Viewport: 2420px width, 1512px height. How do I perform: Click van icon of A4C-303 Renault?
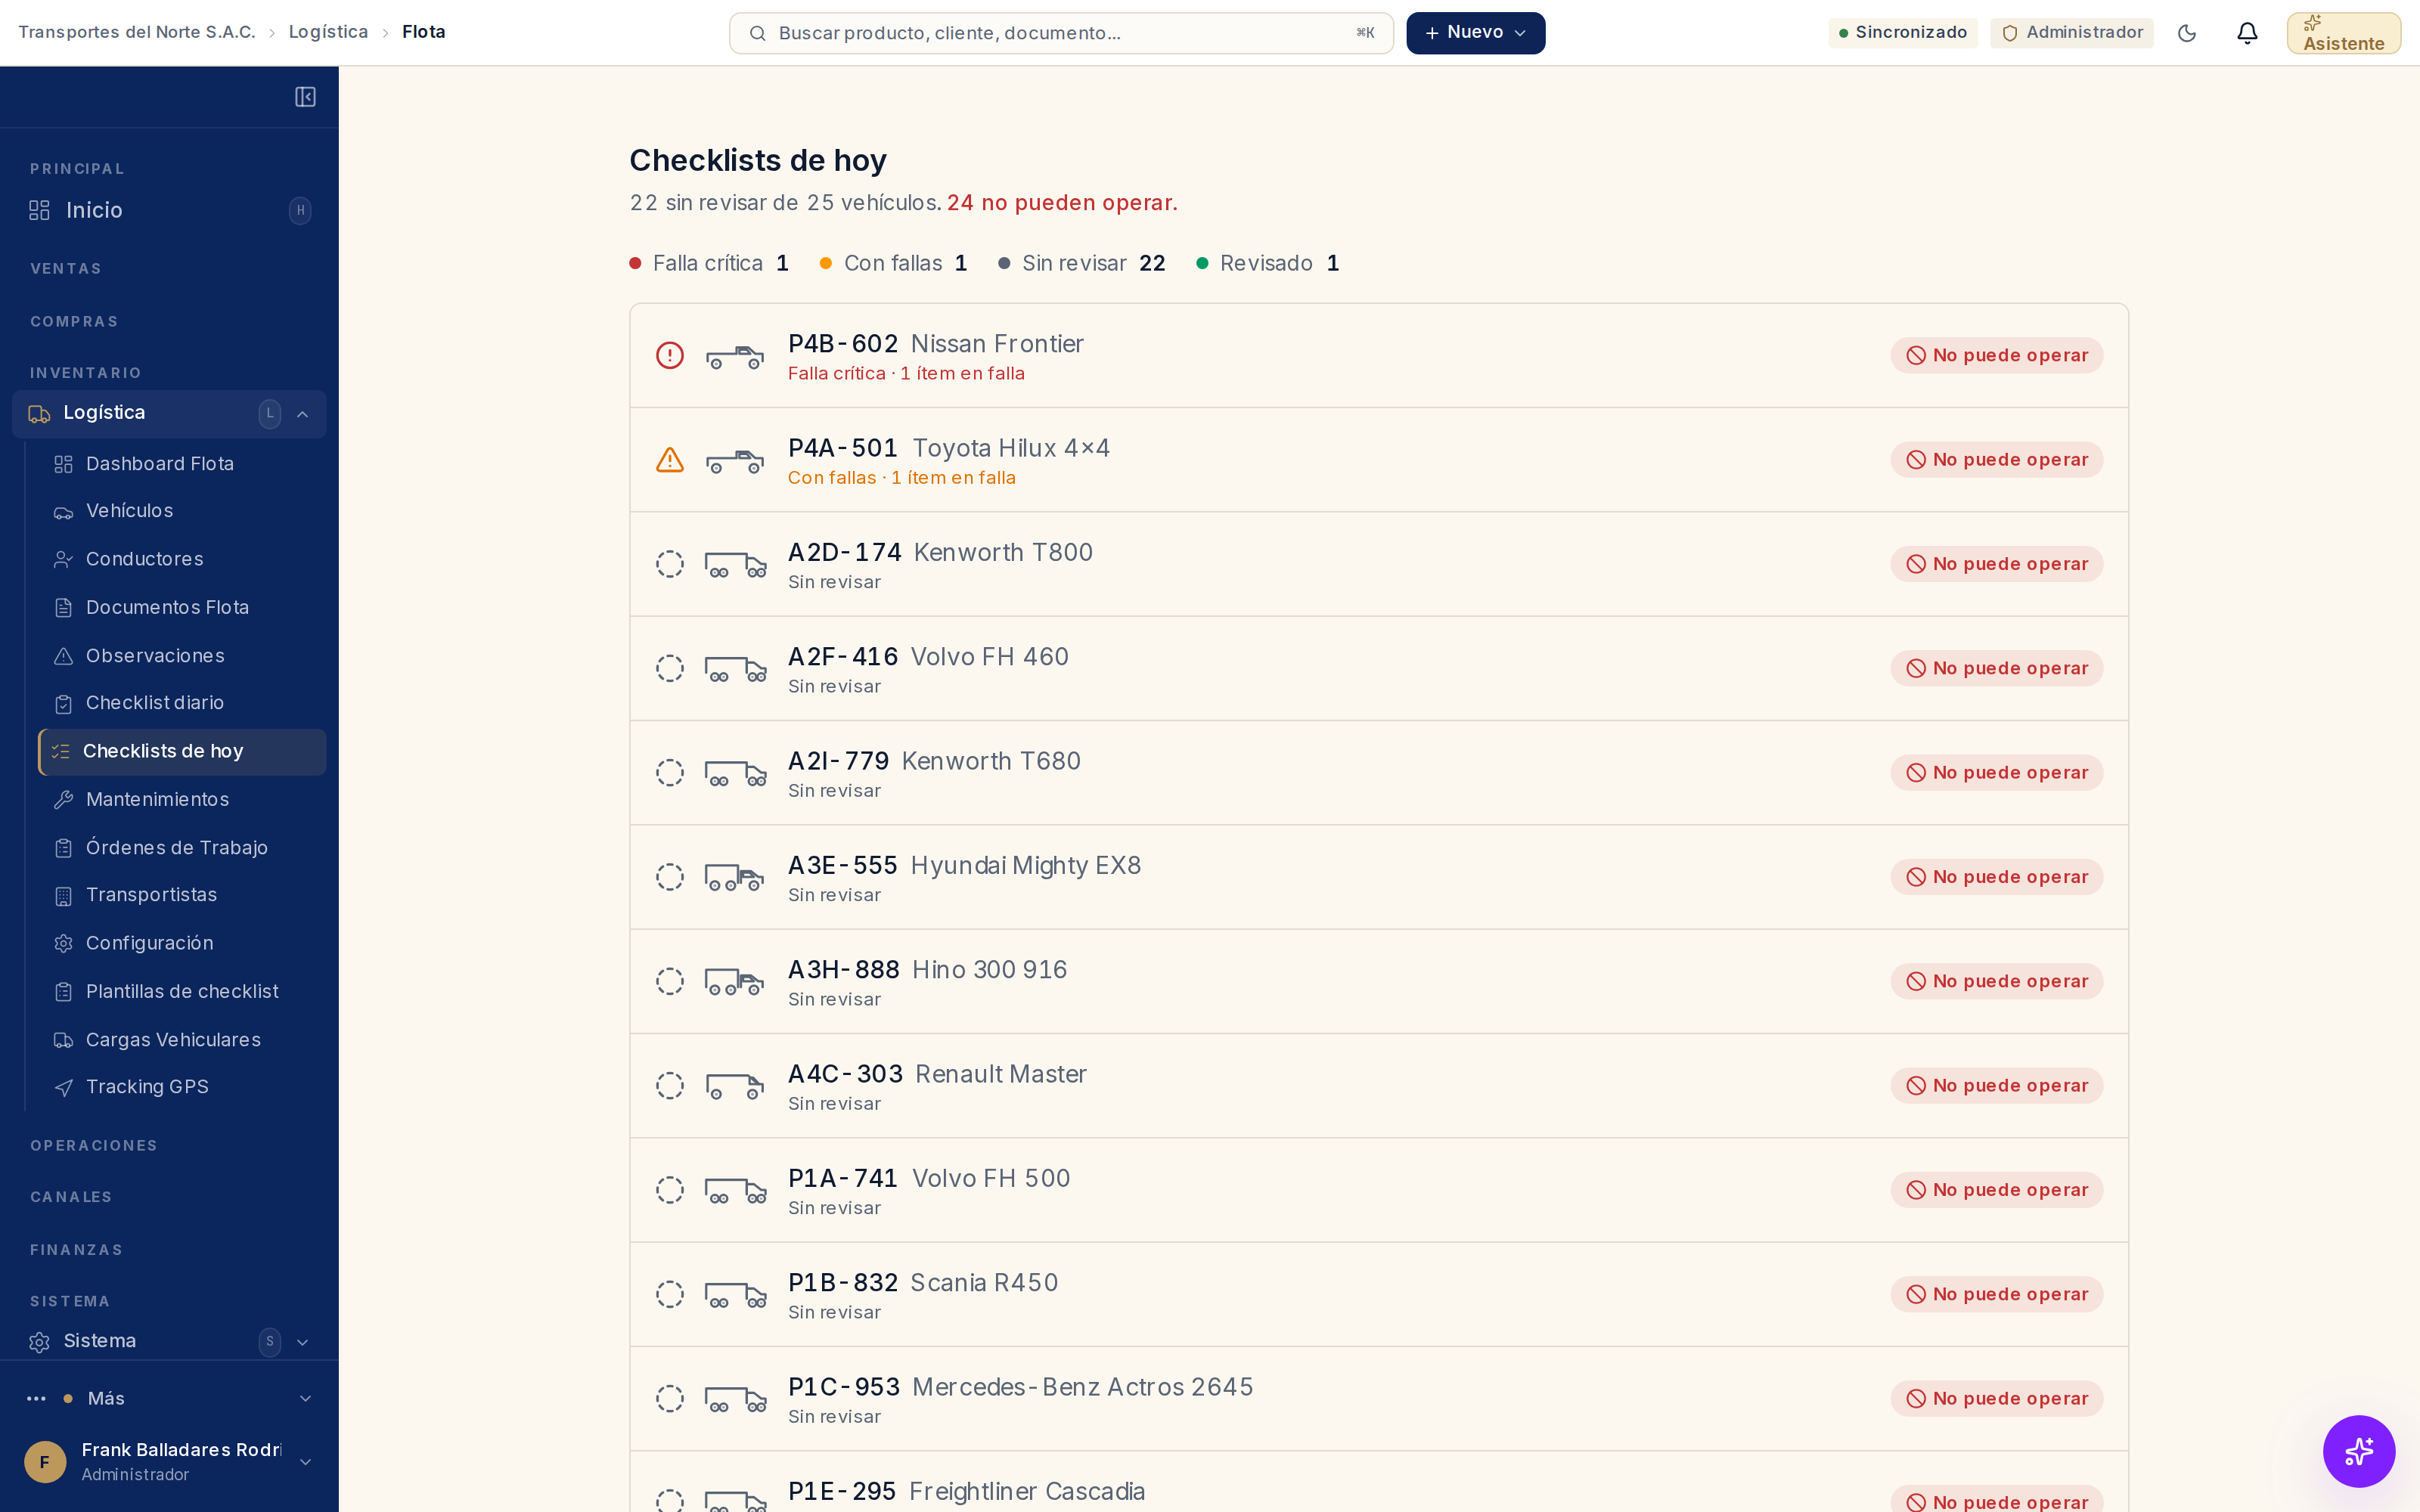tap(735, 1086)
